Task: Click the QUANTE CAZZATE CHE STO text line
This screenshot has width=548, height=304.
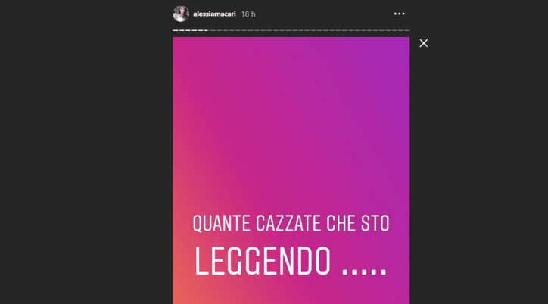Action: (291, 223)
